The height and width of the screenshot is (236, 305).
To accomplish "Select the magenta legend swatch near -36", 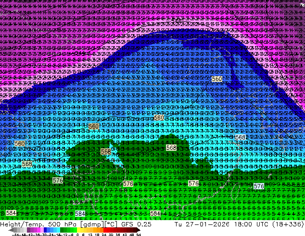I will click(x=38, y=230).
